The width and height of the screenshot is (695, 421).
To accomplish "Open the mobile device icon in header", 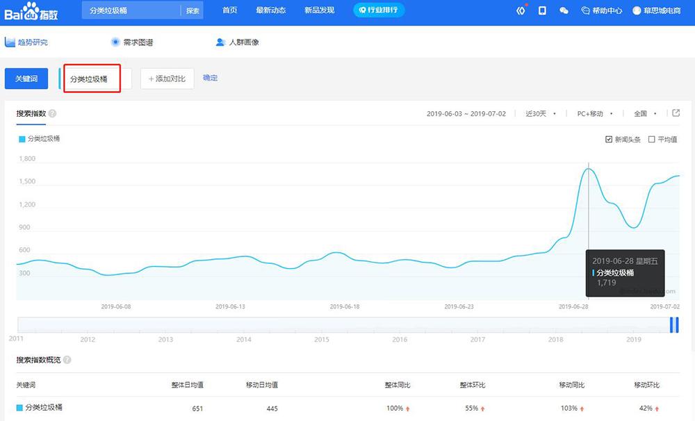I will point(542,10).
